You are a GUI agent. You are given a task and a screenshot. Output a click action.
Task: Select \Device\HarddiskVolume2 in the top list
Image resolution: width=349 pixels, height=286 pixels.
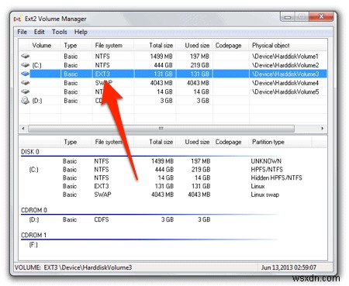[x=285, y=65]
